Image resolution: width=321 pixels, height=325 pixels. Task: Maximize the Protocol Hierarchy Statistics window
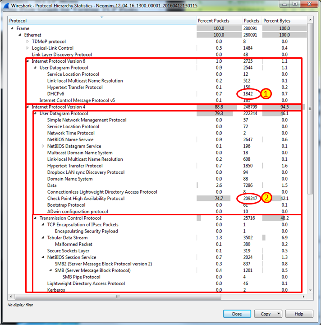tap(295, 4)
